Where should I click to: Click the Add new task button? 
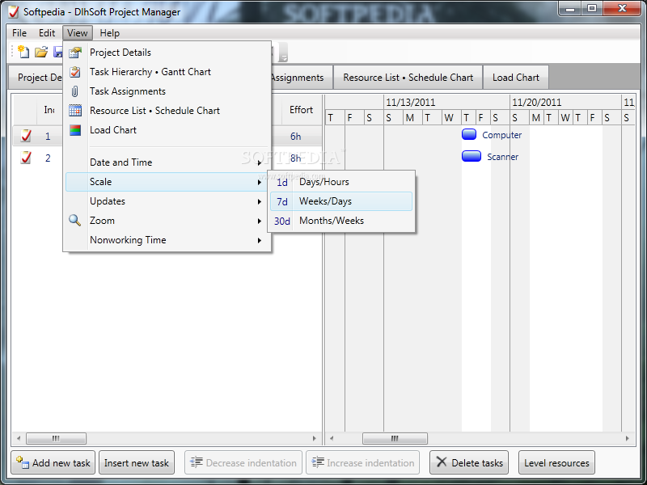[53, 462]
